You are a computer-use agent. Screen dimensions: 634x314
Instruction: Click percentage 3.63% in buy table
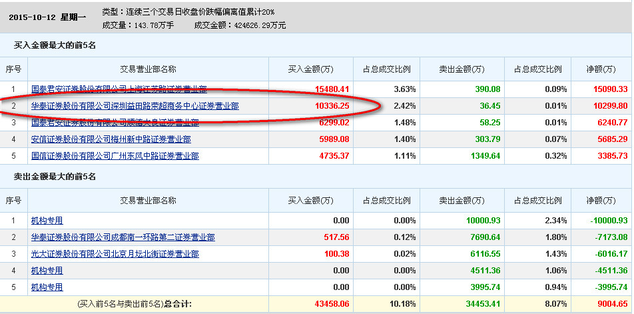405,89
